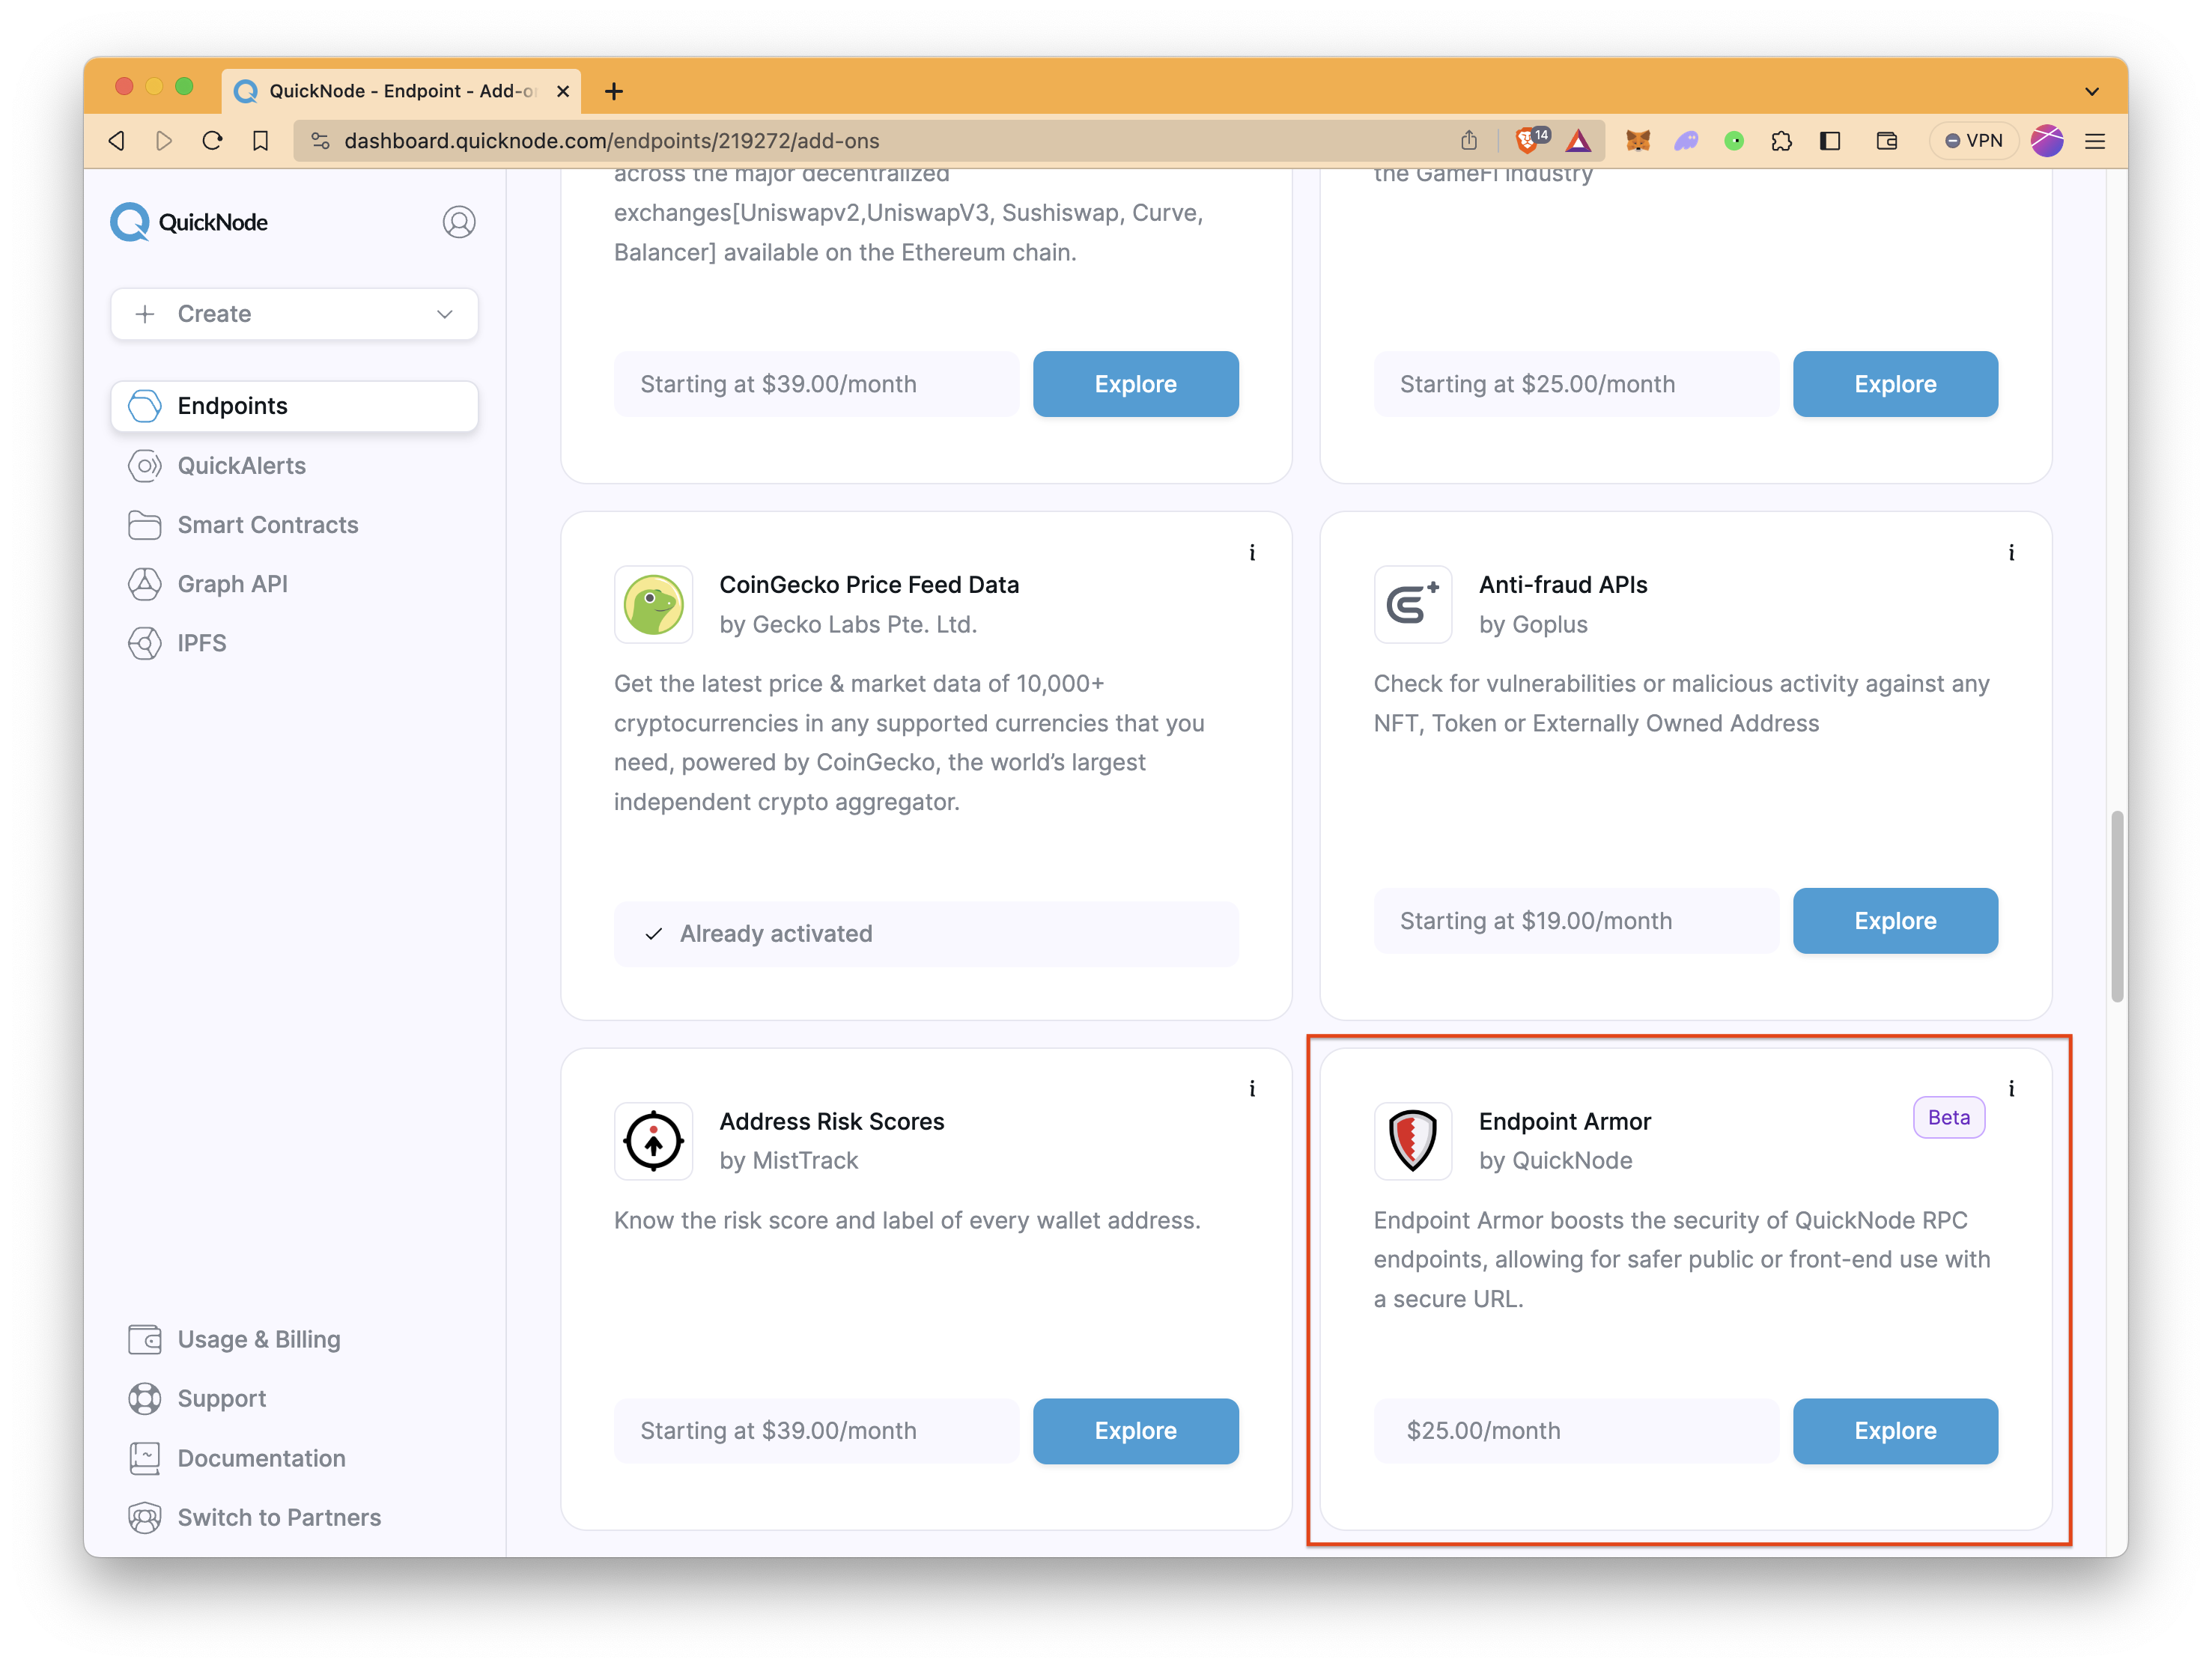The width and height of the screenshot is (2212, 1668).
Task: Bookmark this page
Action: coord(260,141)
